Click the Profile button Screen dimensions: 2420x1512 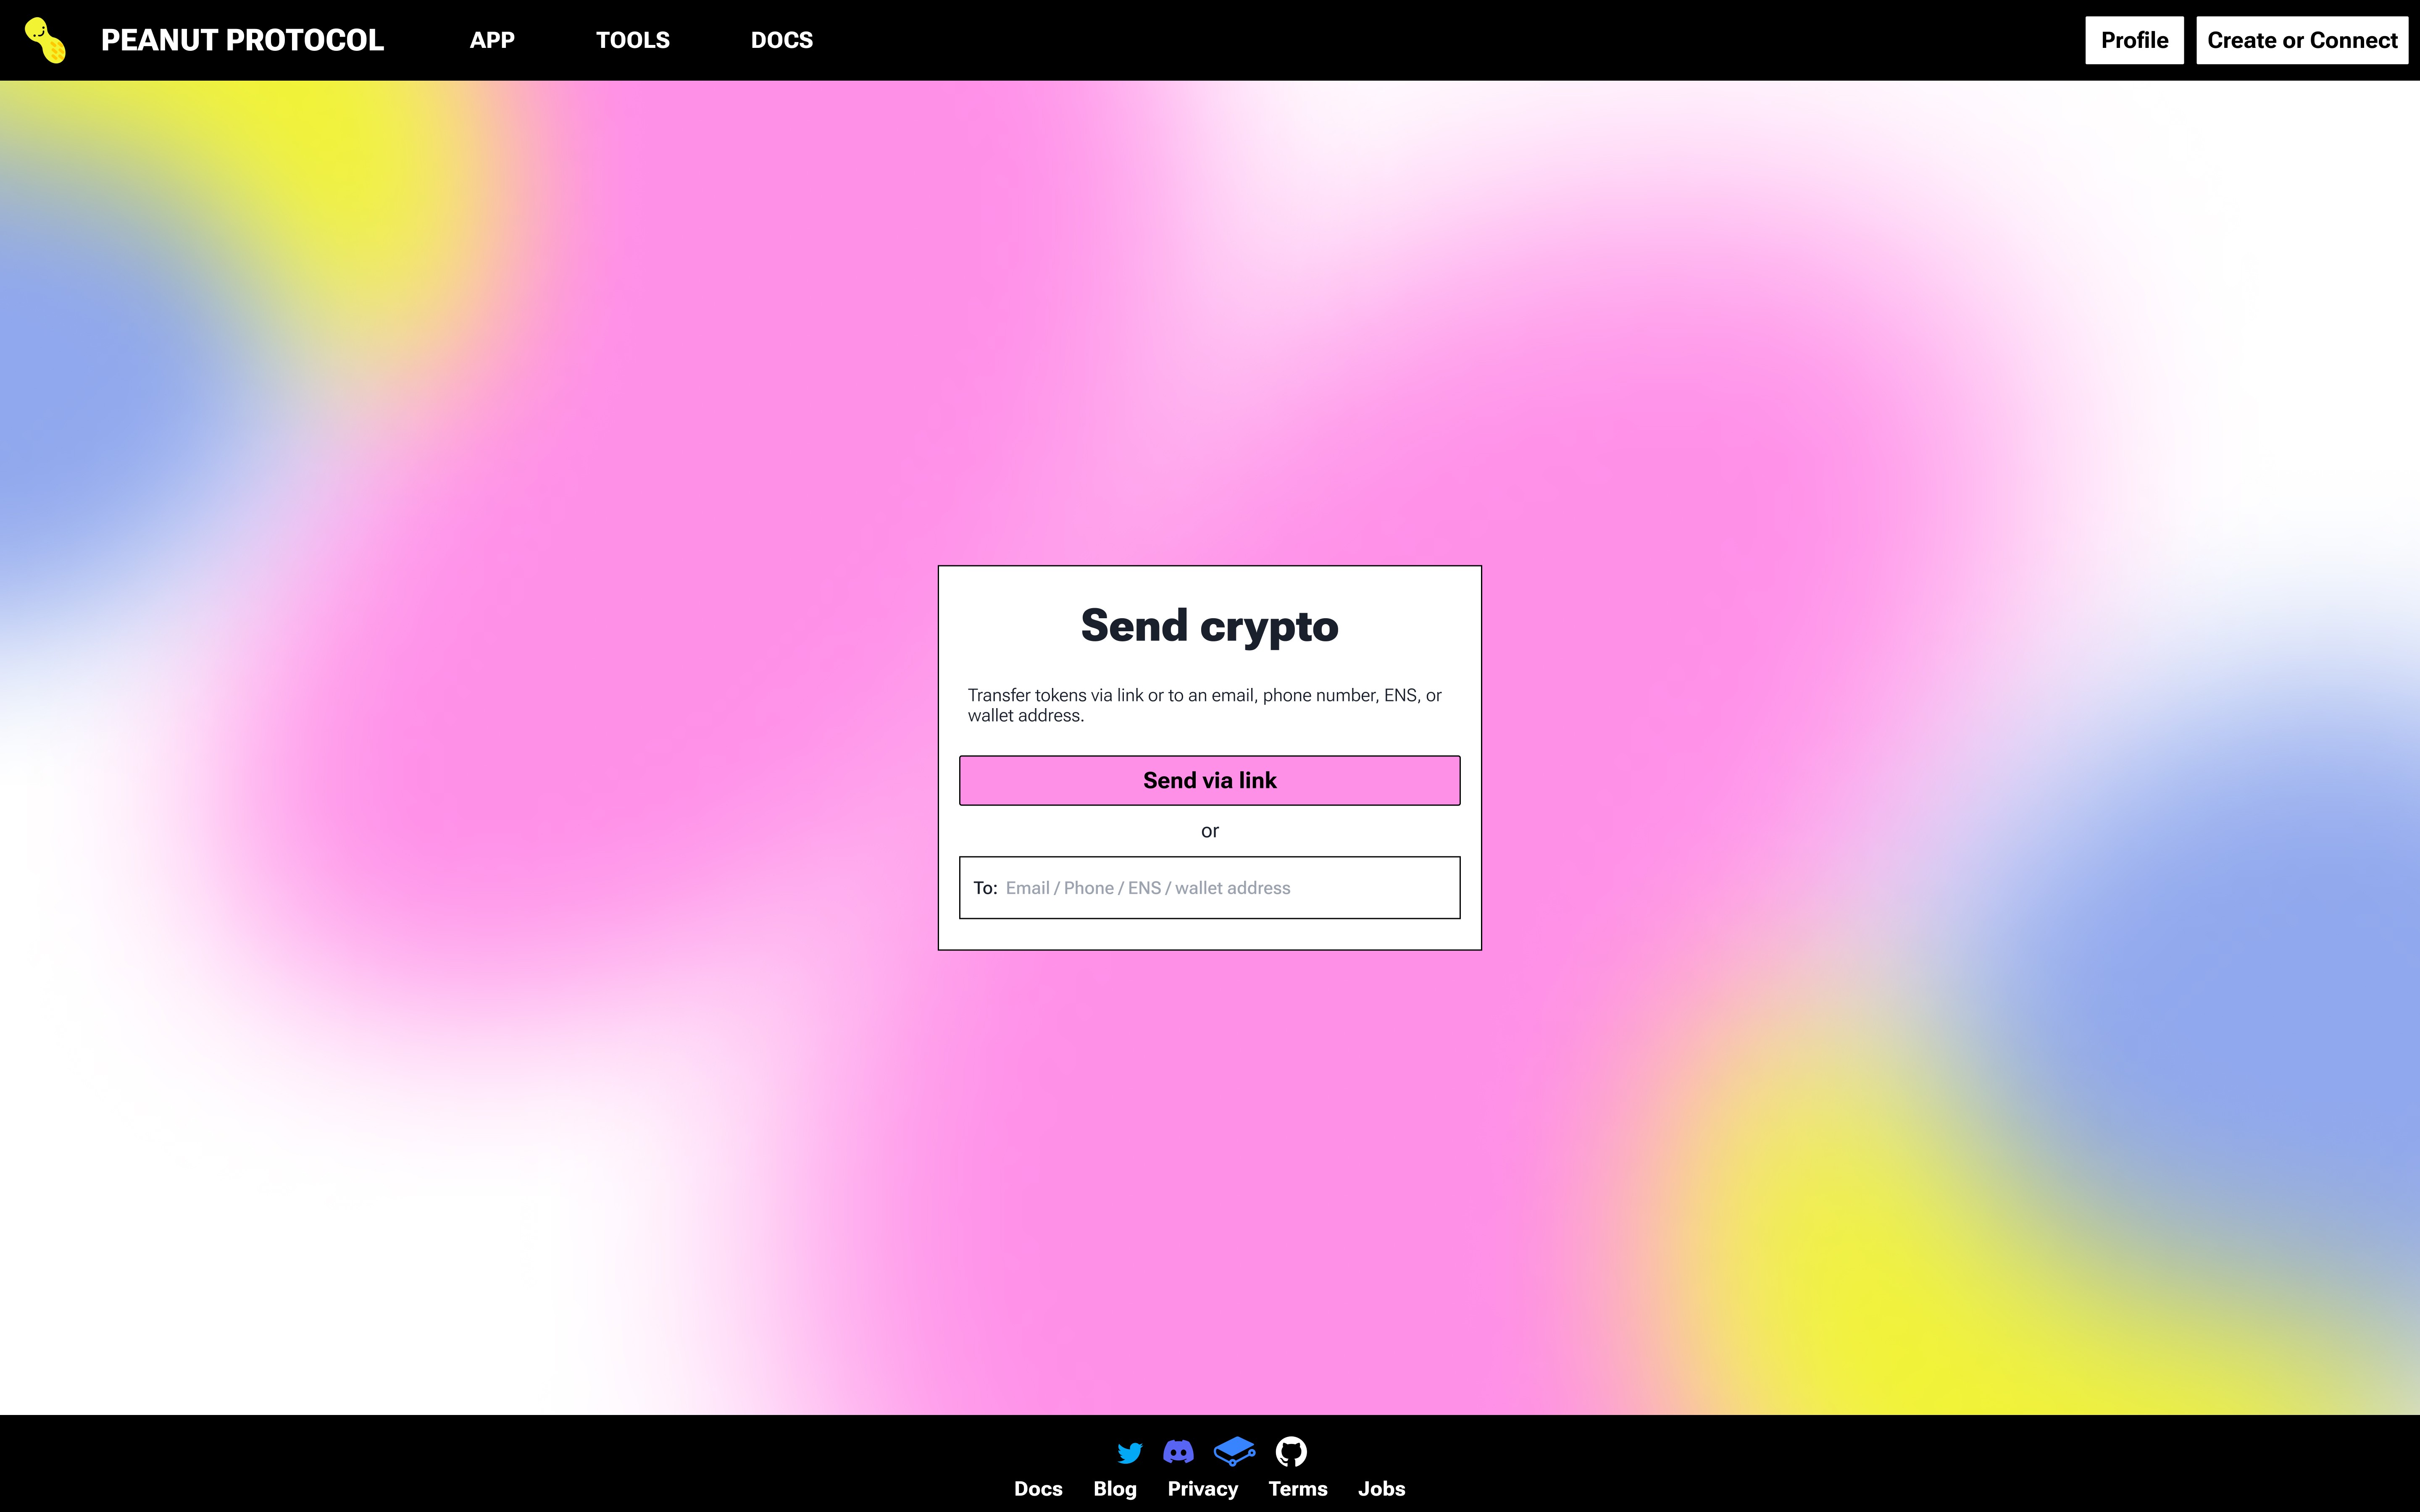point(2134,40)
